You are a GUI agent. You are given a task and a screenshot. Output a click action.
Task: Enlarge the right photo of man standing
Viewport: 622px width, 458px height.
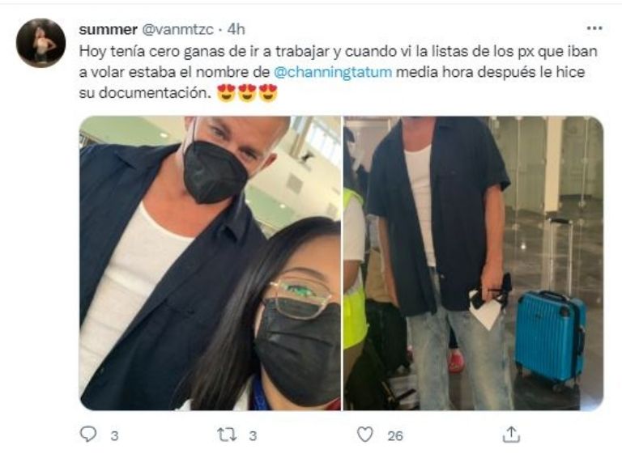coord(473,263)
